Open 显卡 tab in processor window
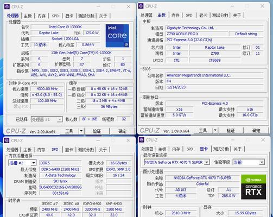This screenshot has width=273, height=217. click(x=69, y=16)
